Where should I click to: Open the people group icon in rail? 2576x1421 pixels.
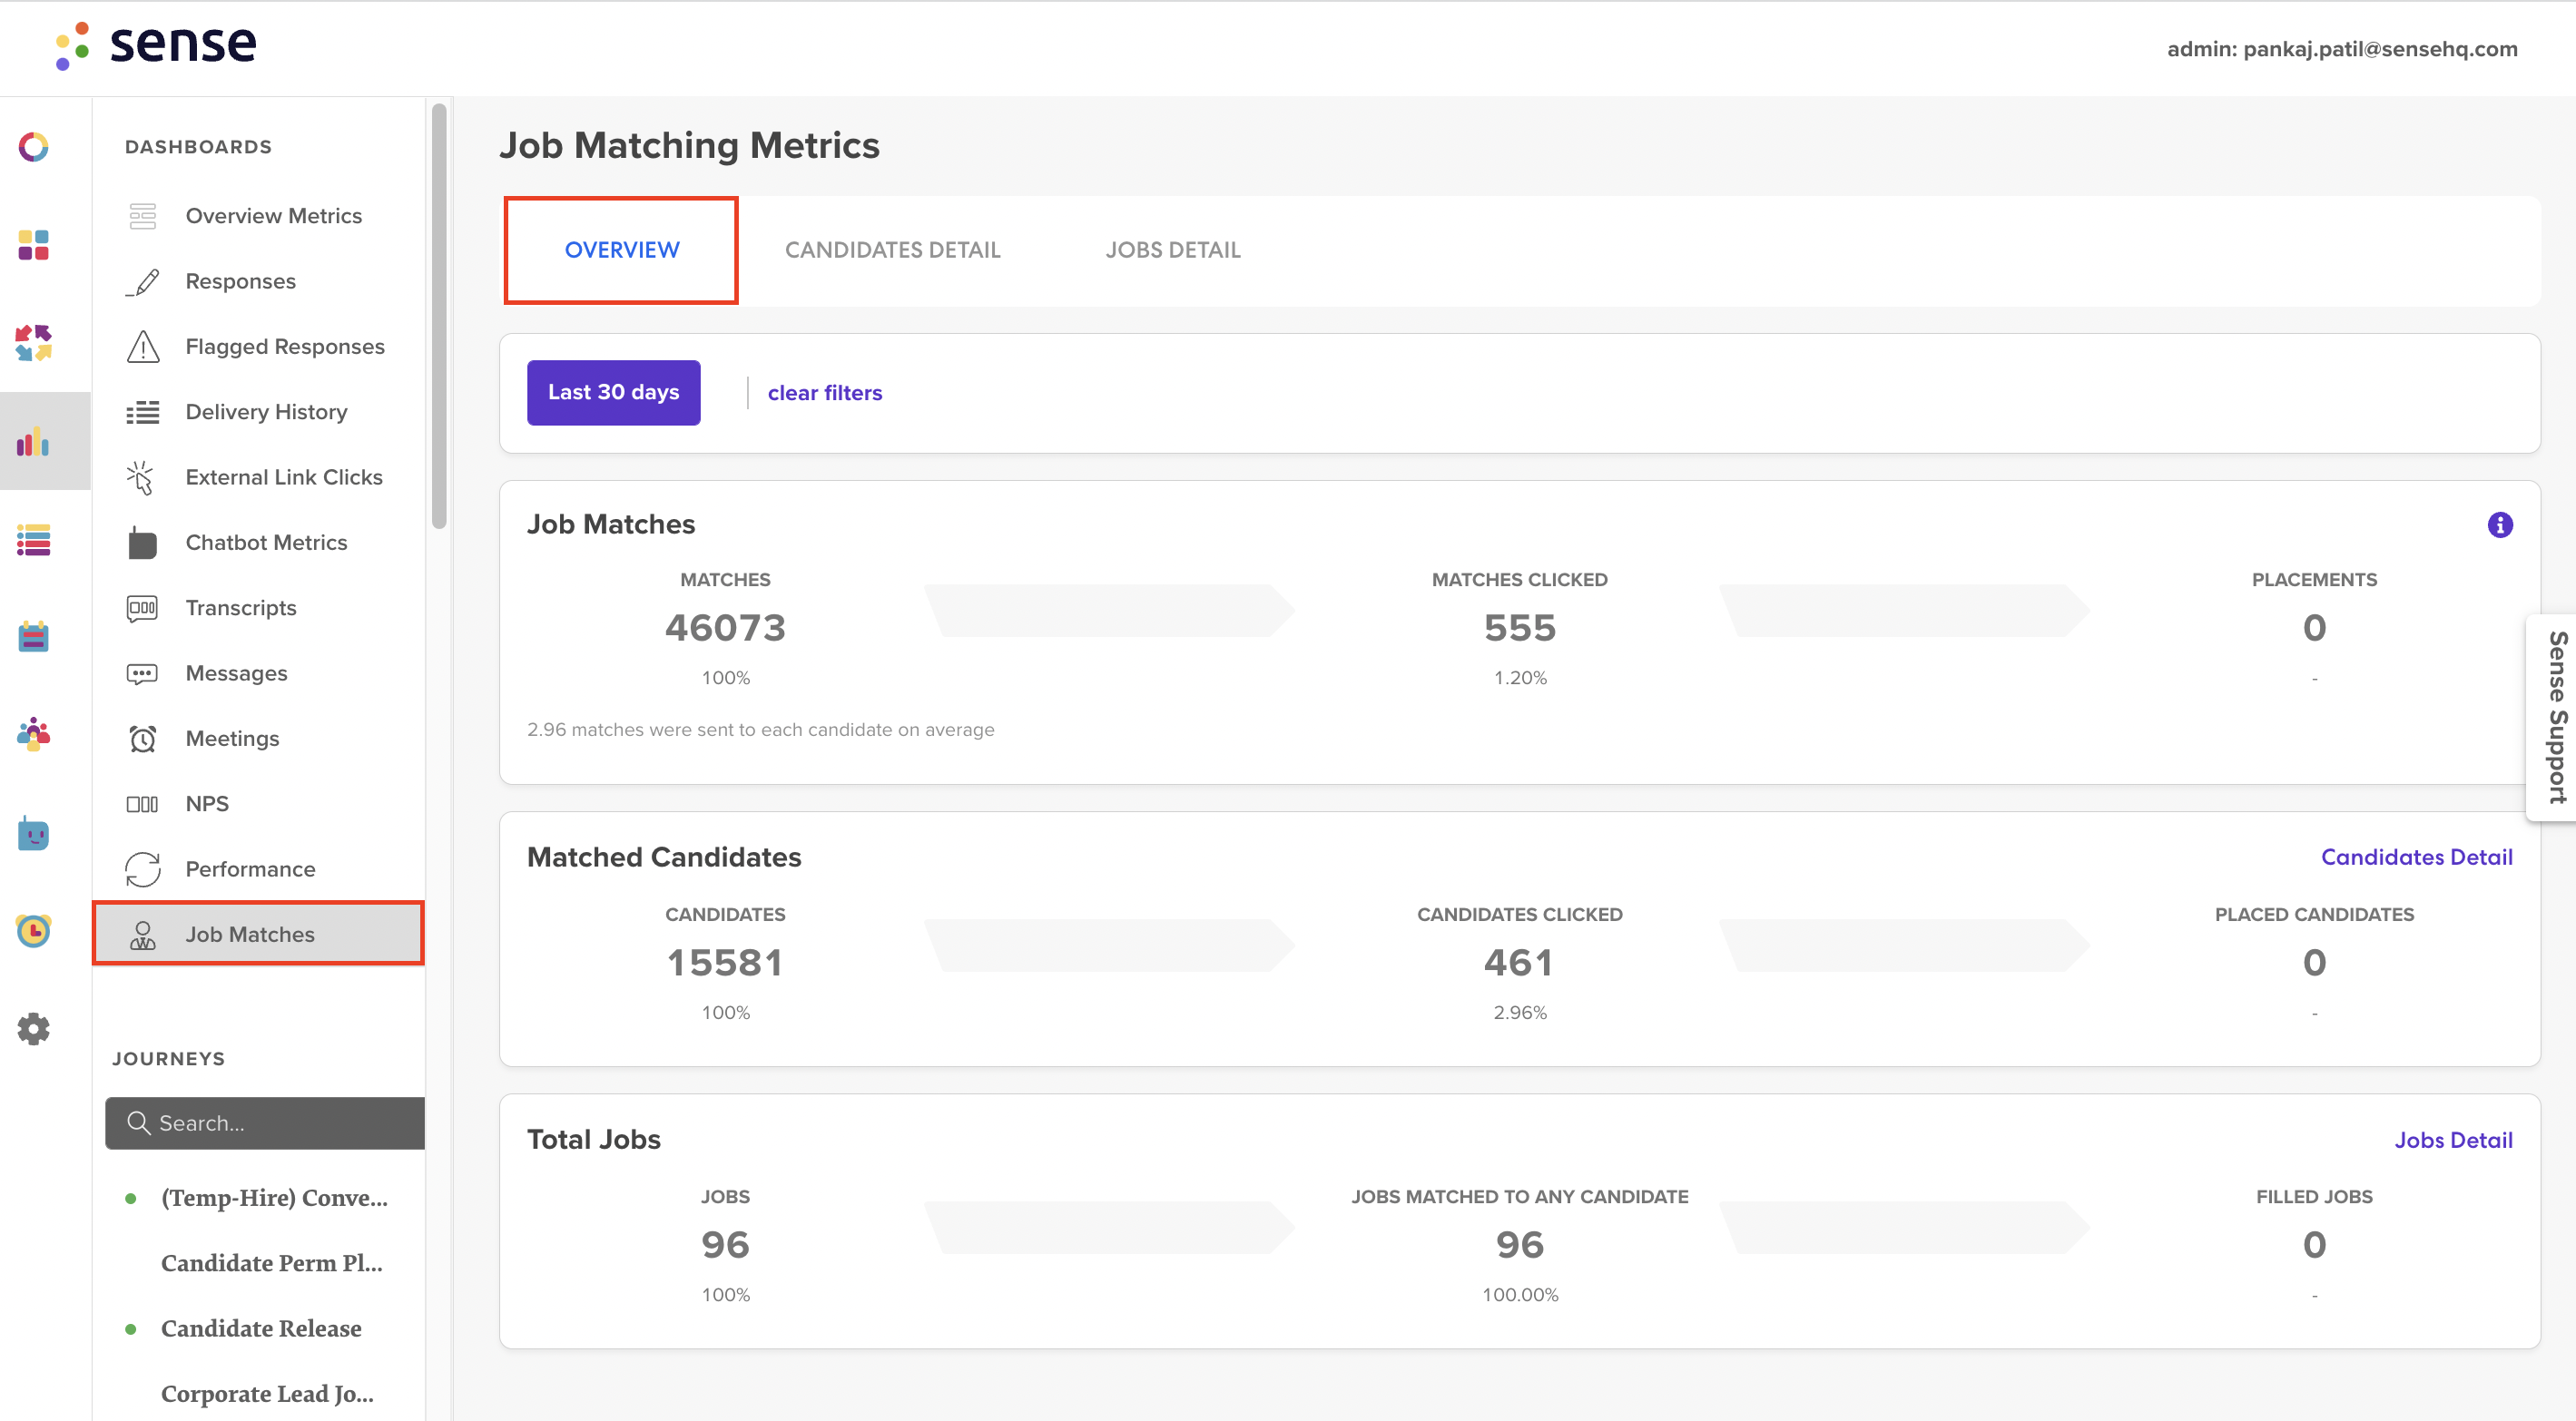[x=33, y=735]
